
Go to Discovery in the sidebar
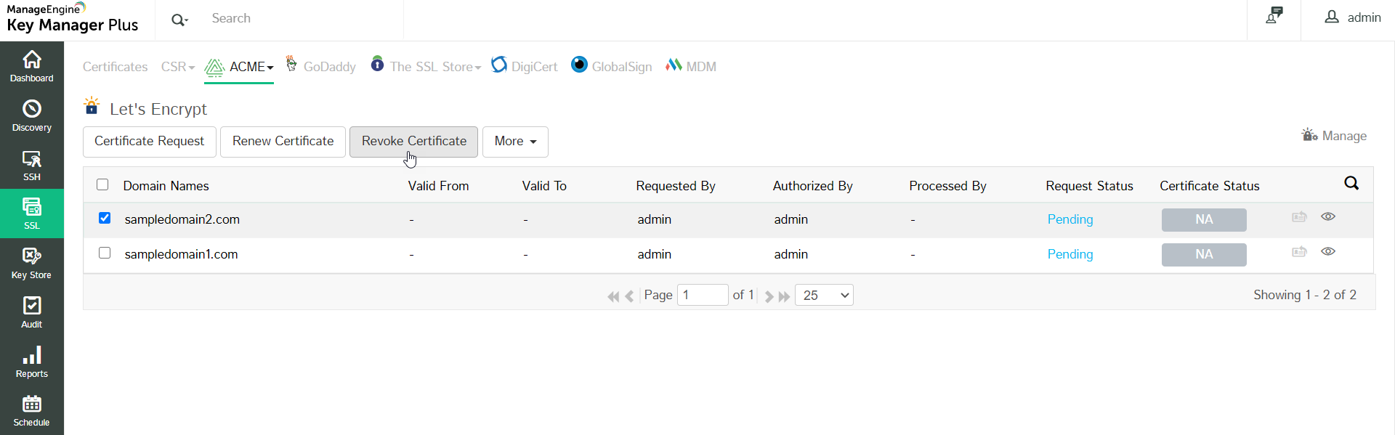click(x=32, y=115)
